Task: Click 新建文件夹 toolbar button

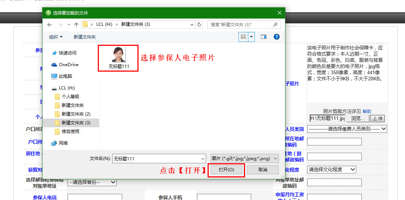Action: [x=85, y=37]
